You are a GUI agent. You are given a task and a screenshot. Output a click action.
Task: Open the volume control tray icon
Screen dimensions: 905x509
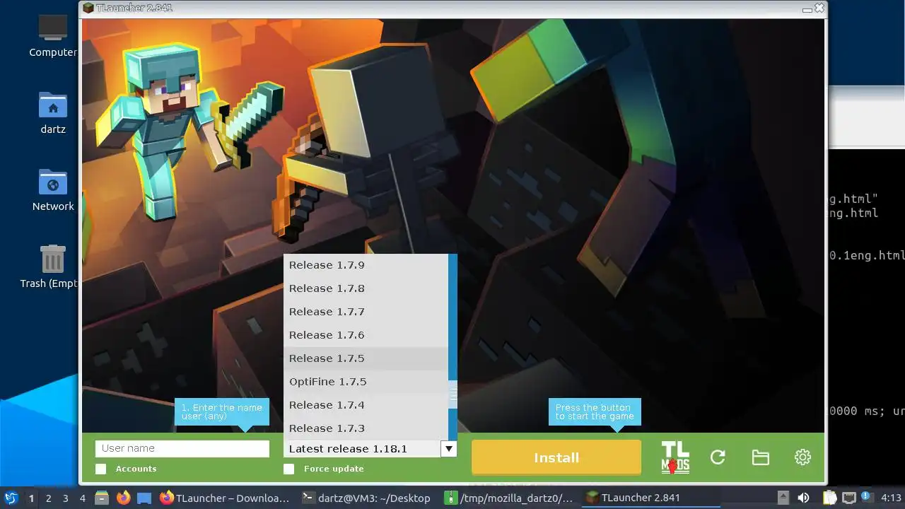[x=803, y=498]
